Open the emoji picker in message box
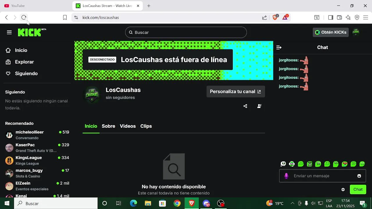This screenshot has height=209, width=372. [x=359, y=176]
